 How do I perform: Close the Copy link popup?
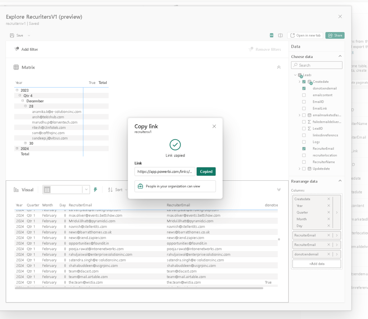(214, 126)
